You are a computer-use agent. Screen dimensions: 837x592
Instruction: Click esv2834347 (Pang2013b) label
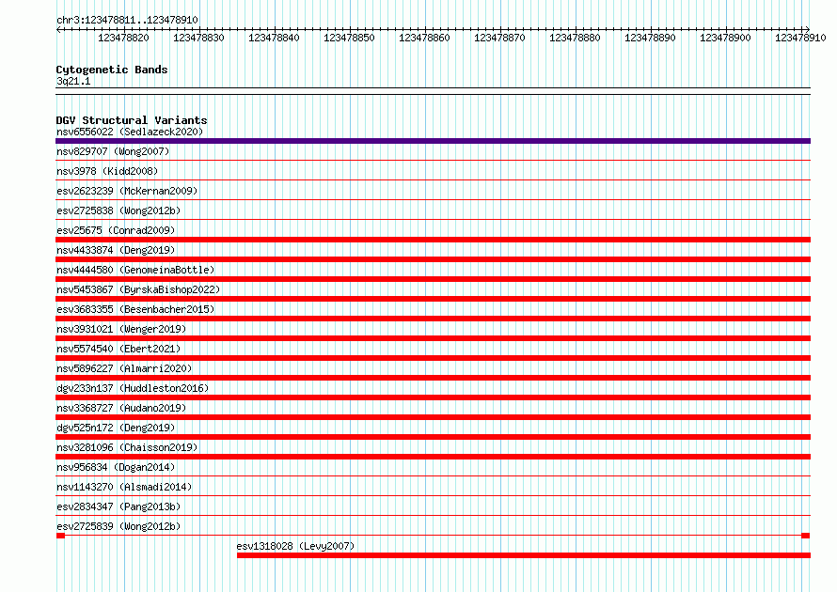tap(118, 506)
